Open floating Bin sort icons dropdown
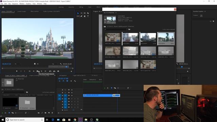Viewport: 217px width, 122px height. click(x=129, y=88)
